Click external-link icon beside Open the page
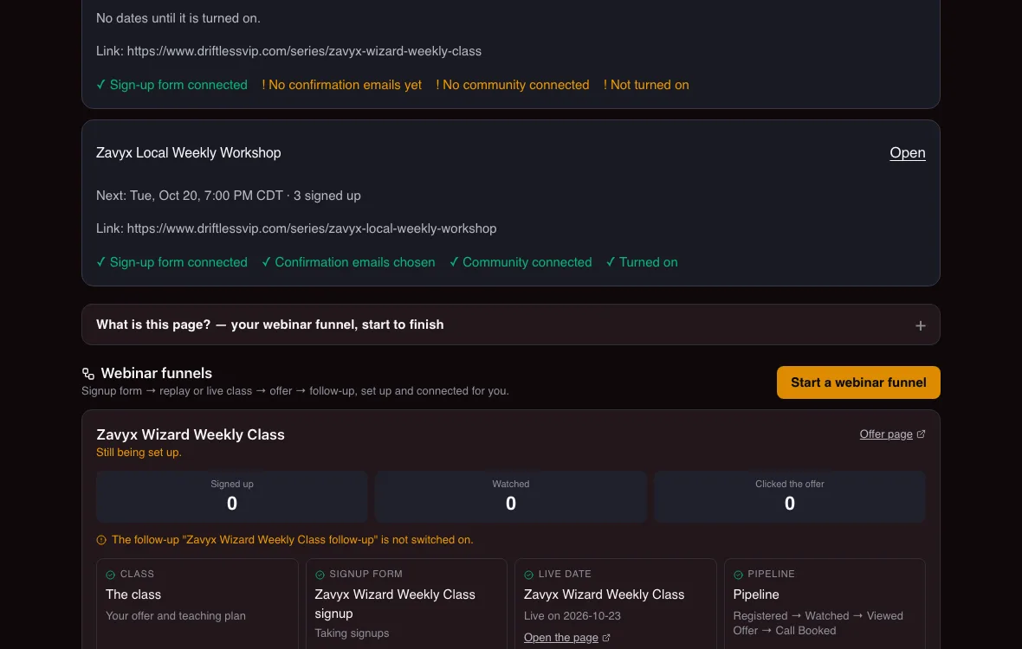Image resolution: width=1022 pixels, height=649 pixels. (606, 638)
